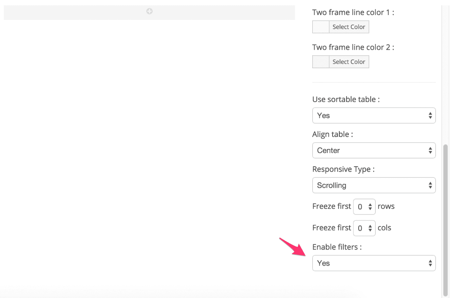Click the 'Use sortable table :' label
This screenshot has width=452, height=298.
click(346, 99)
